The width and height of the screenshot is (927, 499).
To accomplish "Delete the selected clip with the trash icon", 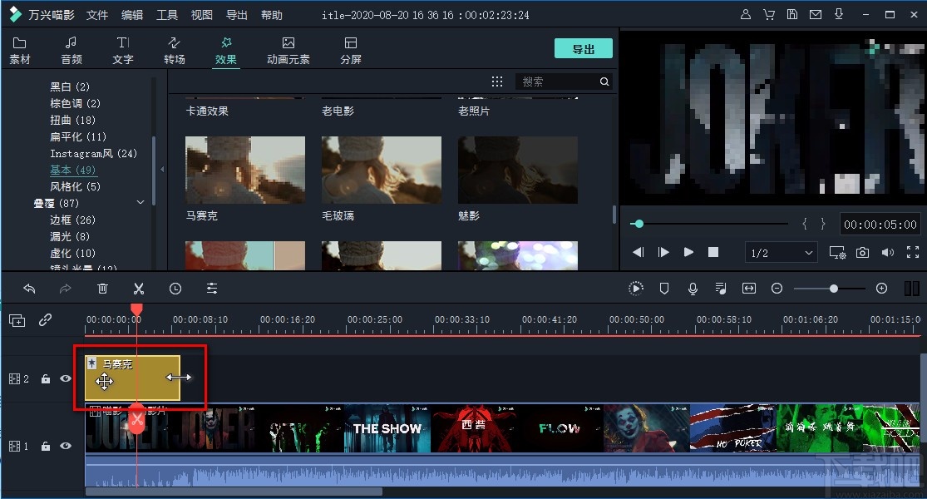I will tap(102, 289).
